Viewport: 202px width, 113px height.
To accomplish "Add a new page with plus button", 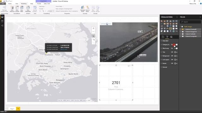I will pos(18,109).
